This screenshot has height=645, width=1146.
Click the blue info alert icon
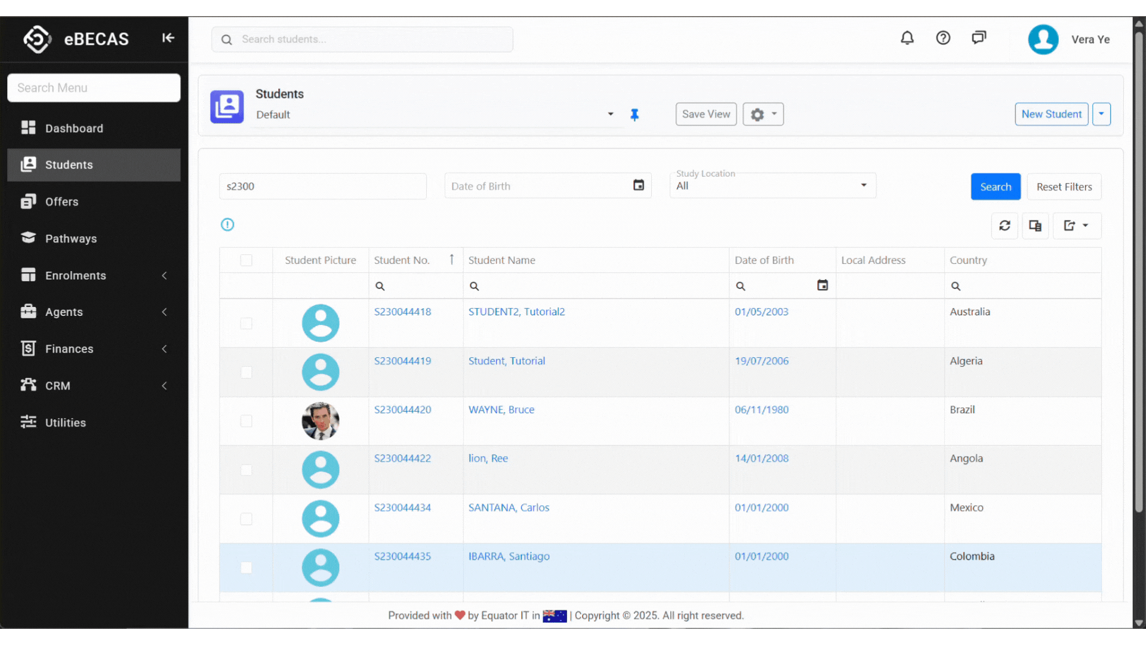pos(227,225)
